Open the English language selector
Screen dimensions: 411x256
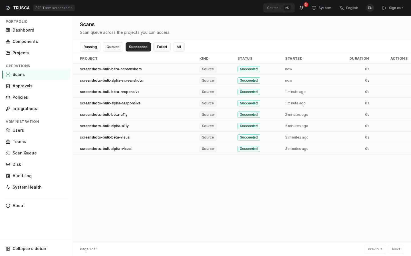tap(349, 8)
